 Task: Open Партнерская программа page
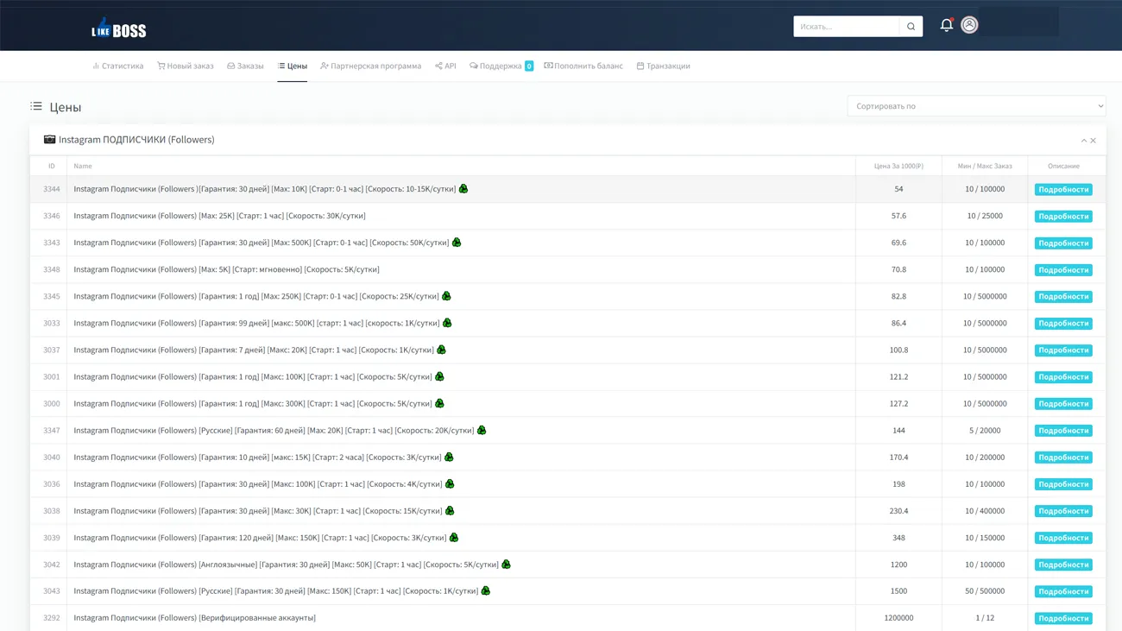[370, 66]
